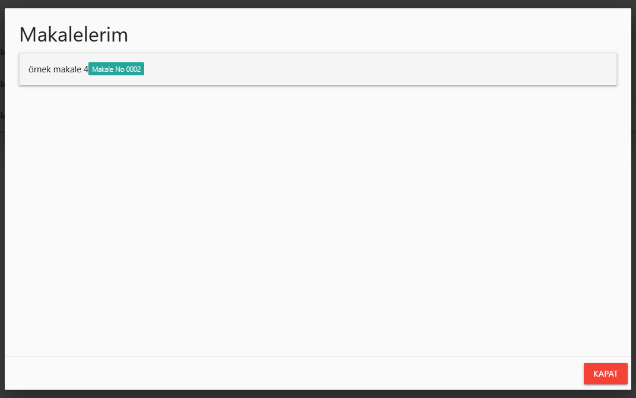Click the 'Makalelerim' dialog heading

[x=74, y=34]
